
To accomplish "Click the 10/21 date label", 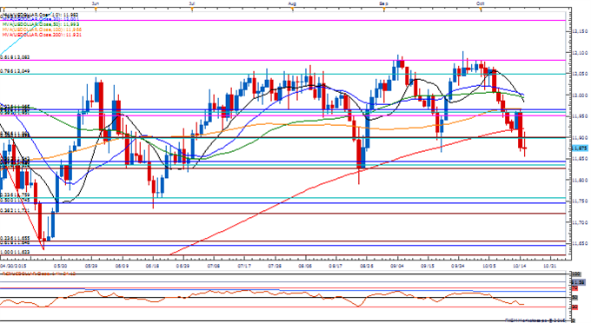I will tap(550, 266).
